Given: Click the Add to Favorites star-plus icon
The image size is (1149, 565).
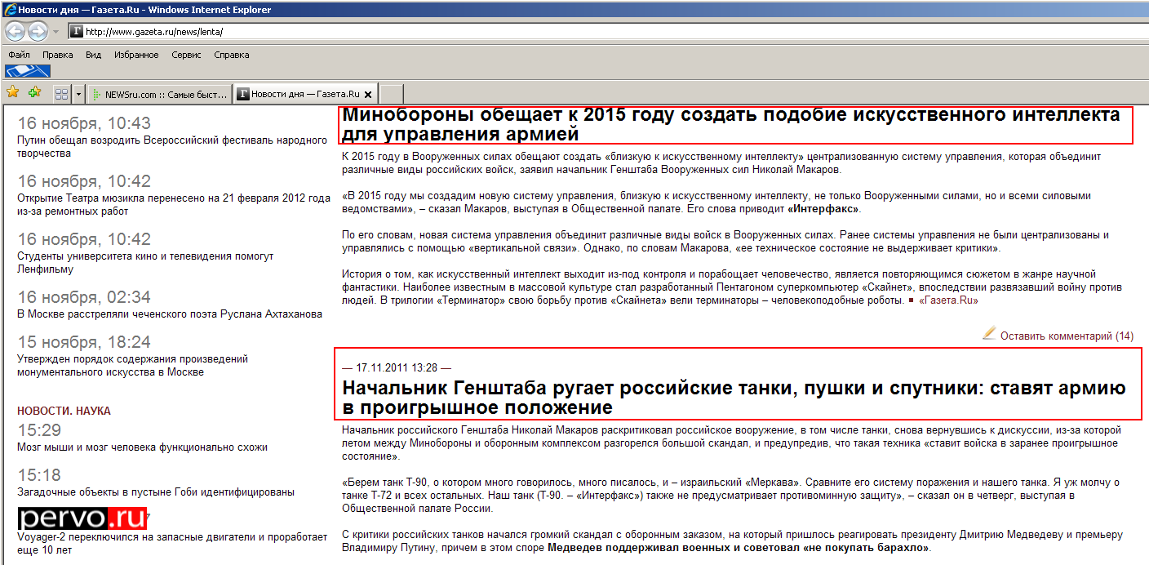Looking at the screenshot, I should [34, 92].
